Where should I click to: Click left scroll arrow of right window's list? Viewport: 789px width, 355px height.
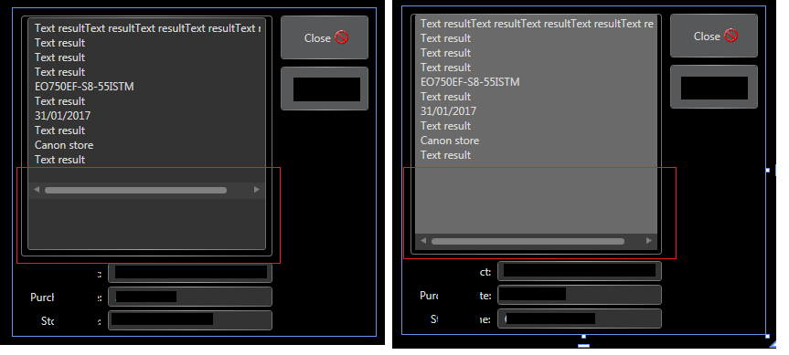(x=423, y=241)
